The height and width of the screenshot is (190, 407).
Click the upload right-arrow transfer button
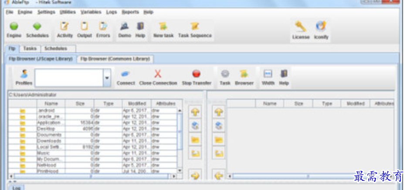click(x=195, y=176)
